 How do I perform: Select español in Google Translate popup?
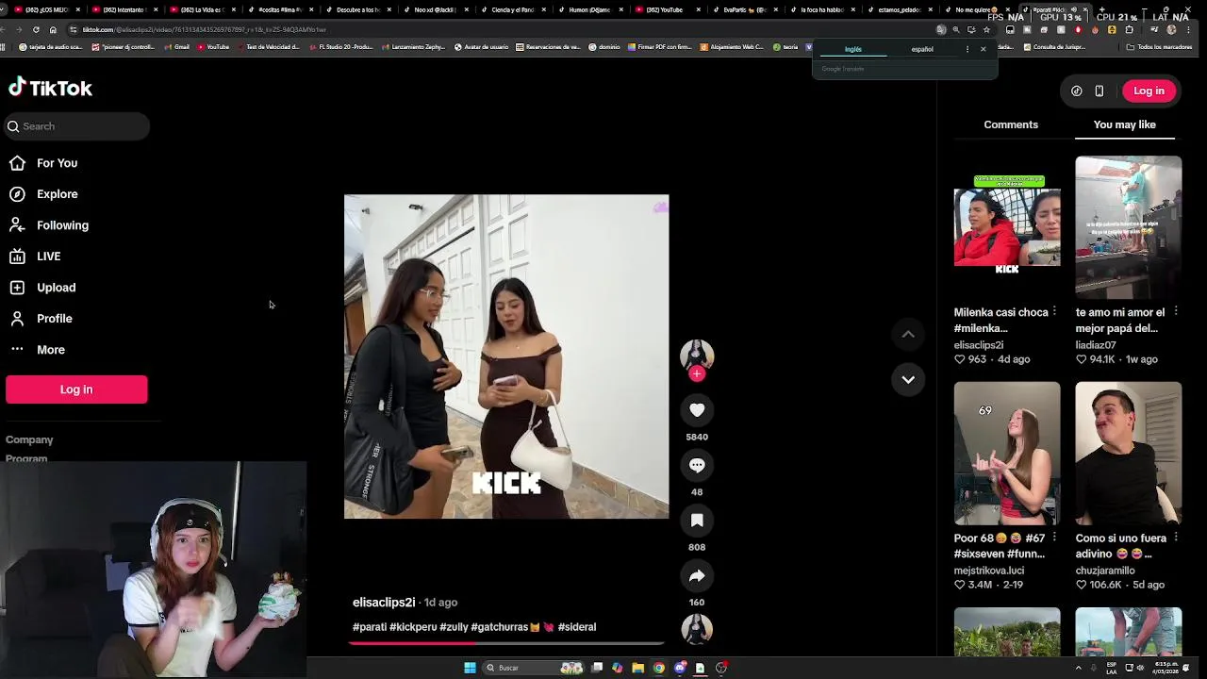(x=922, y=49)
